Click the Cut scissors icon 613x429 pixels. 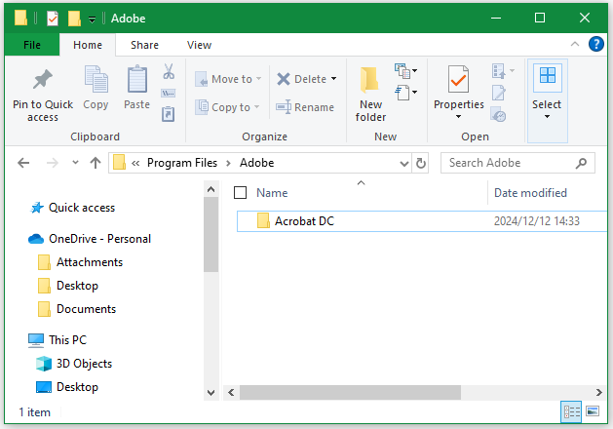click(169, 71)
